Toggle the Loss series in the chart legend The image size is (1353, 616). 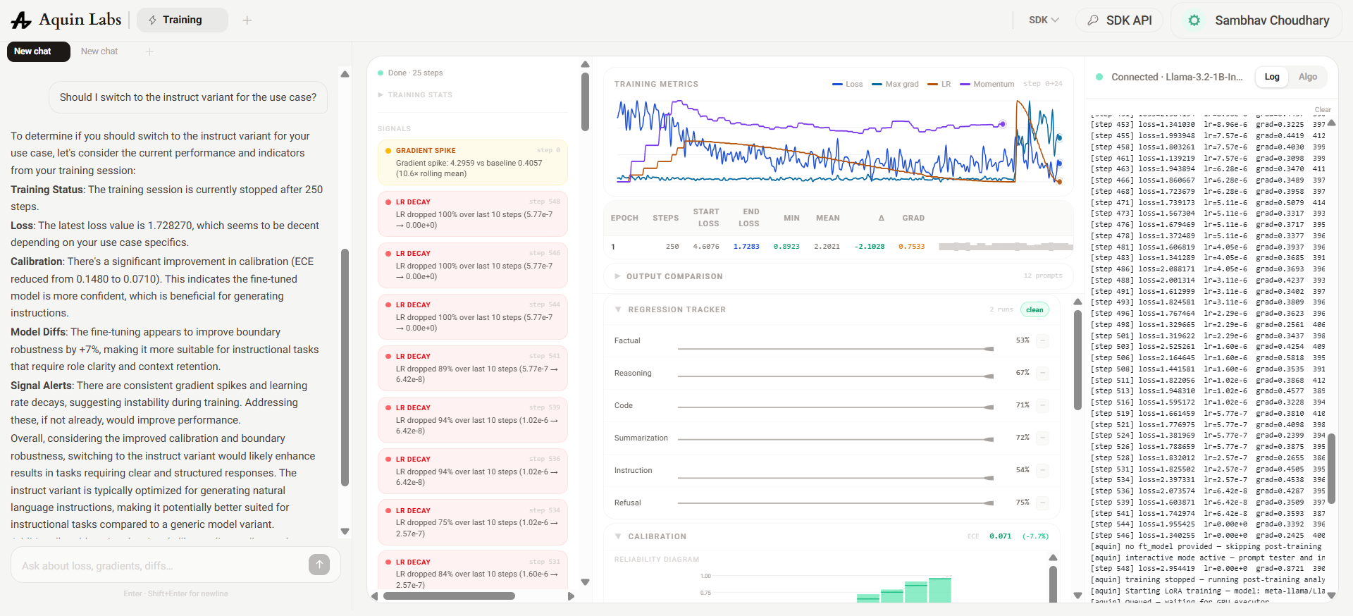847,84
